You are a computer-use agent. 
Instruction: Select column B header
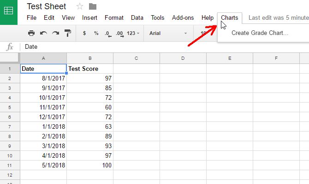90,58
